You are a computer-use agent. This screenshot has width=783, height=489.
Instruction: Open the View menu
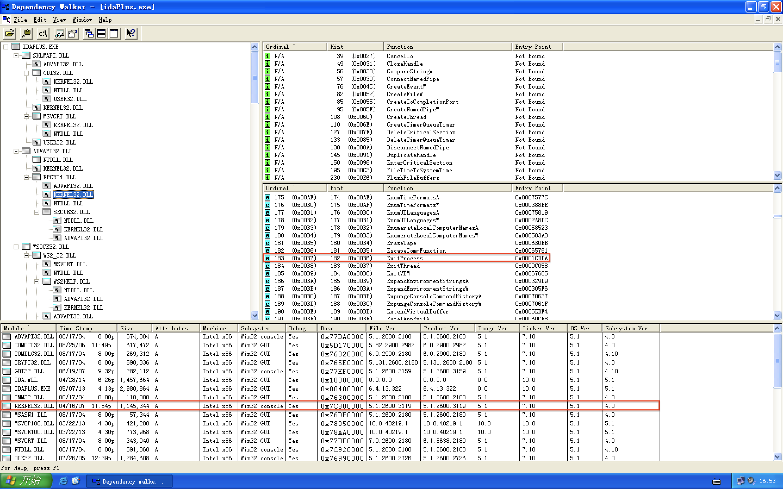59,20
